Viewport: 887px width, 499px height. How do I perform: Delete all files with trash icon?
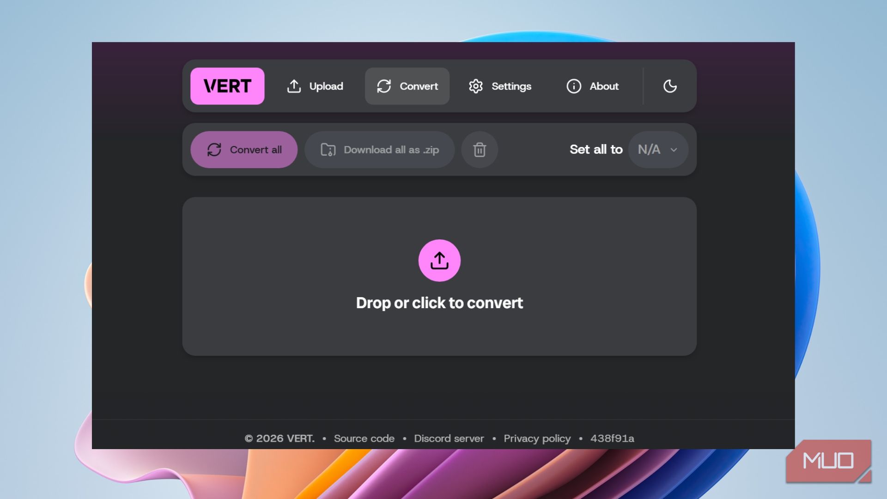[480, 150]
